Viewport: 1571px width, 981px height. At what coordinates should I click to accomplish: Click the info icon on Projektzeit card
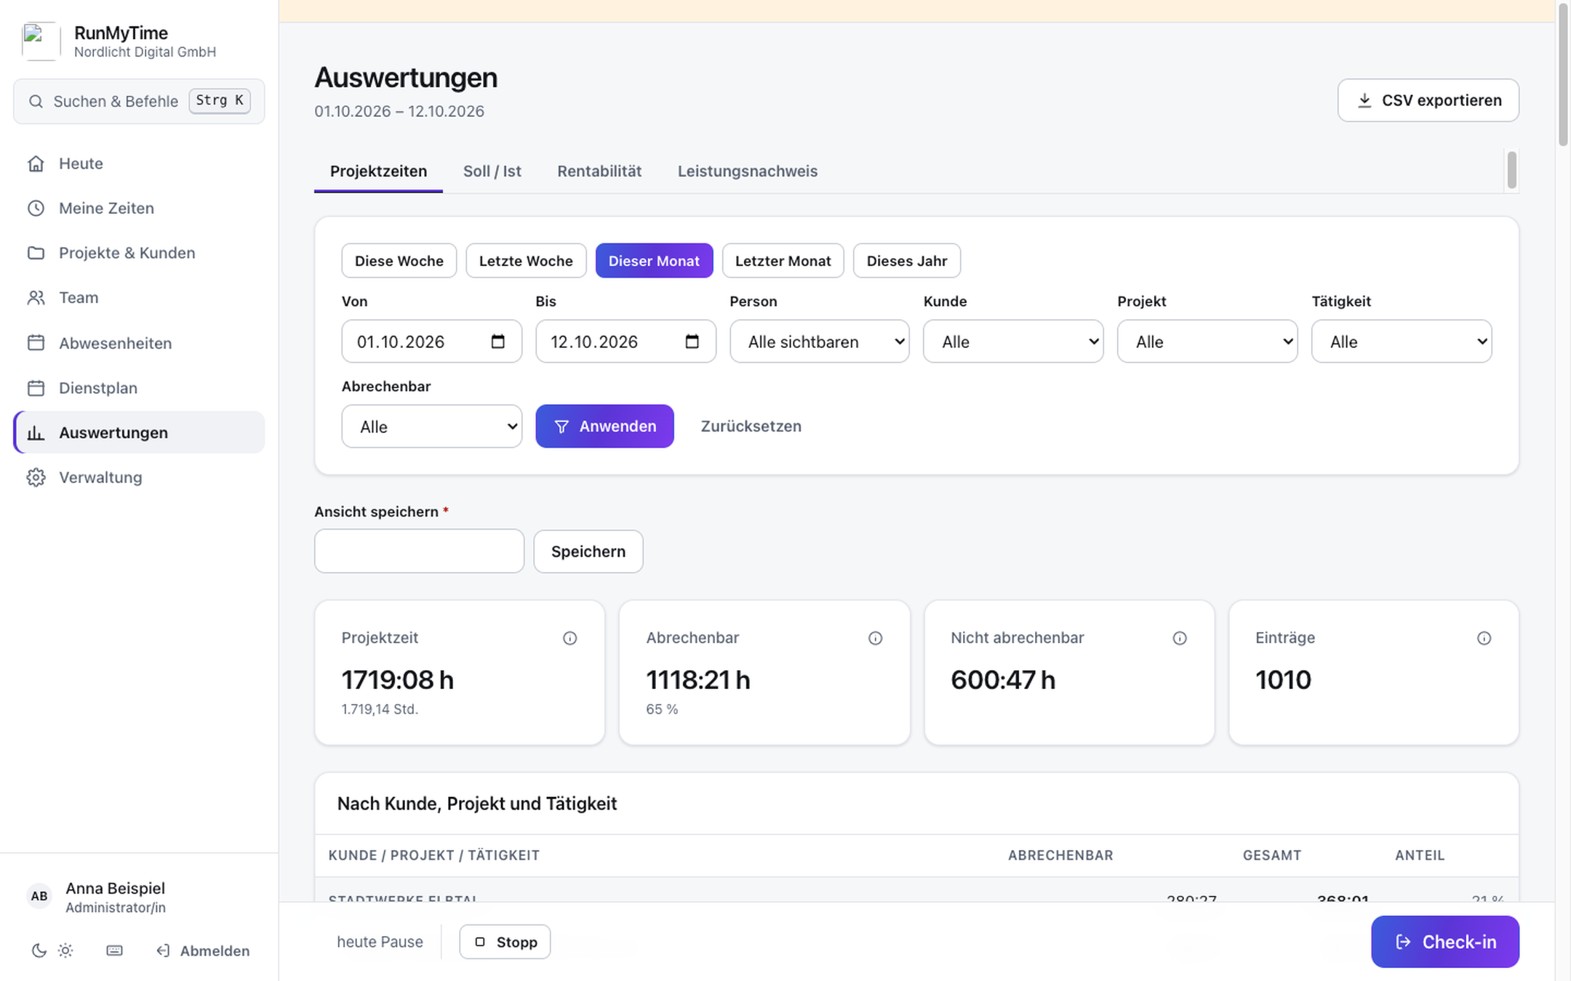click(x=569, y=638)
